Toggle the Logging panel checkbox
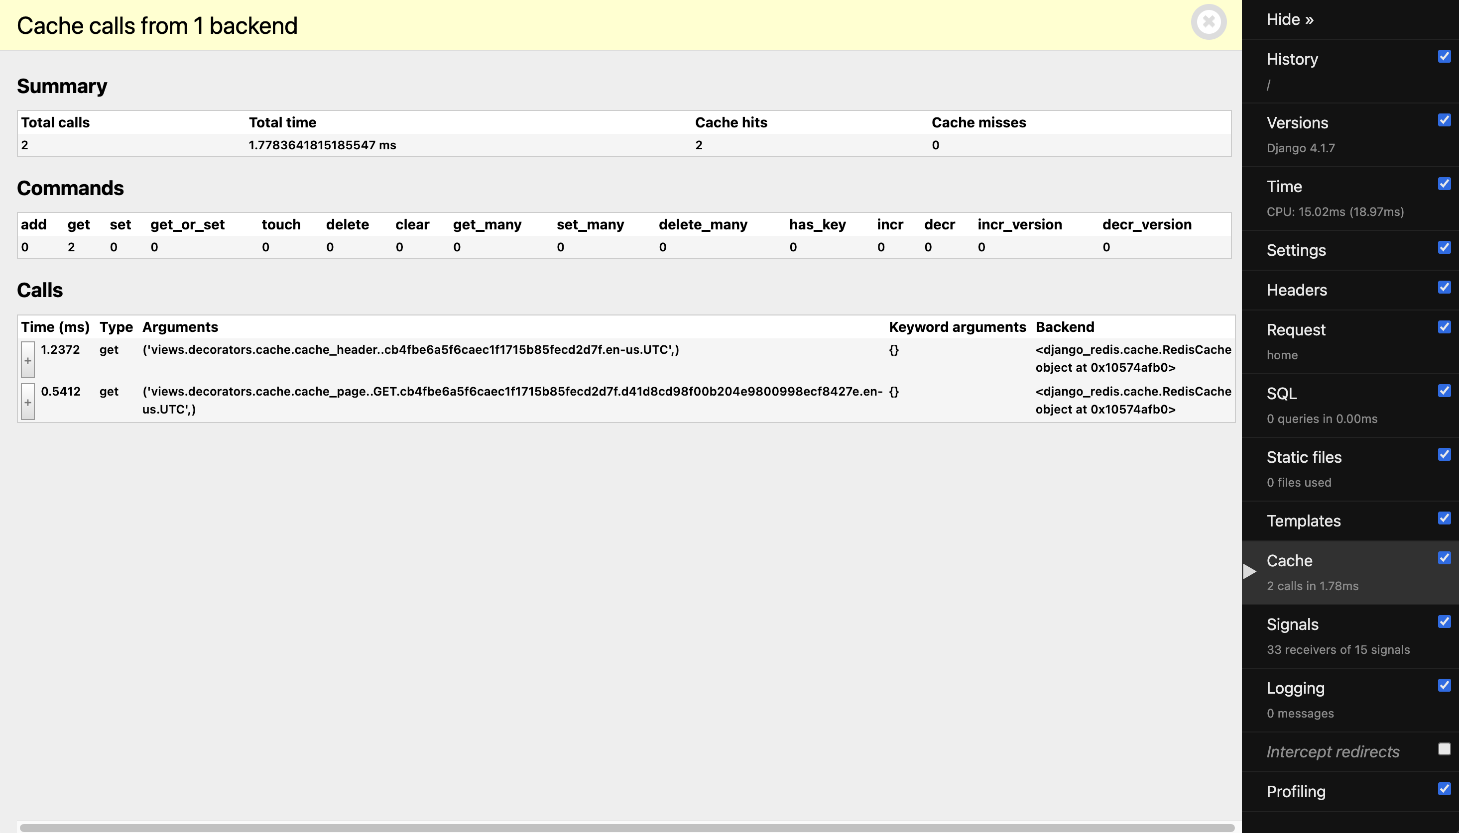1459x833 pixels. 1444,685
